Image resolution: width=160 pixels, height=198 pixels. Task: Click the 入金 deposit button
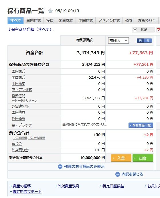click(x=121, y=158)
